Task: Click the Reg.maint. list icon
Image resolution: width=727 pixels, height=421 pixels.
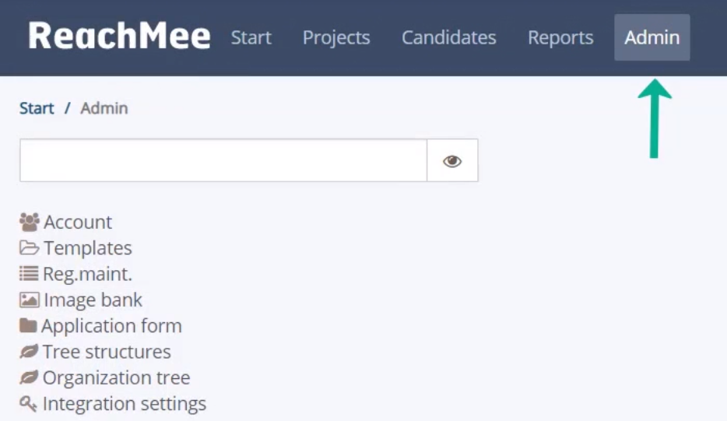Action: pyautogui.click(x=29, y=274)
